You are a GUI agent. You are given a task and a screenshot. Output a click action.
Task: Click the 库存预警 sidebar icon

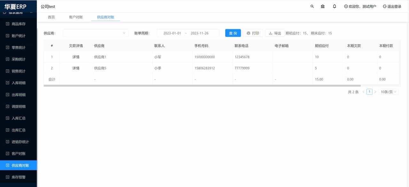point(7,177)
